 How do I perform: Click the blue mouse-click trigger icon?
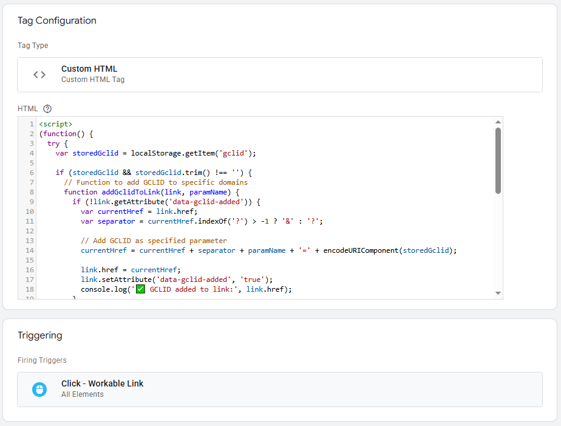(39, 389)
